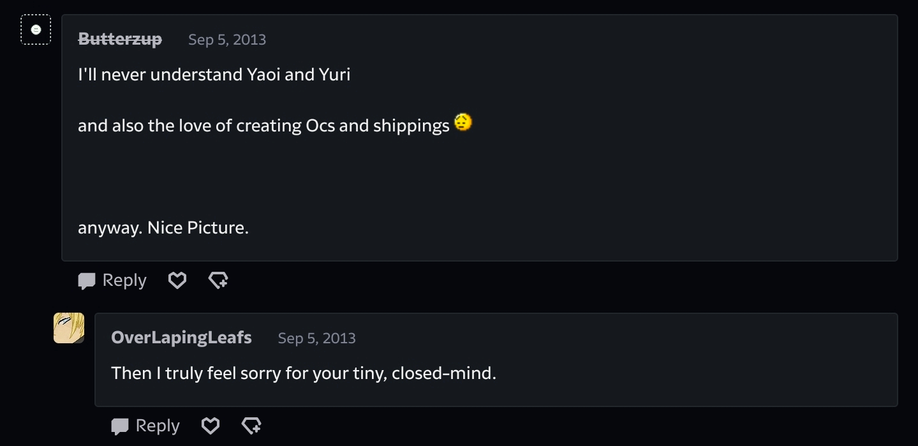The height and width of the screenshot is (446, 918).
Task: Award a badge to OverLapingLeafs' reply
Action: coord(251,426)
